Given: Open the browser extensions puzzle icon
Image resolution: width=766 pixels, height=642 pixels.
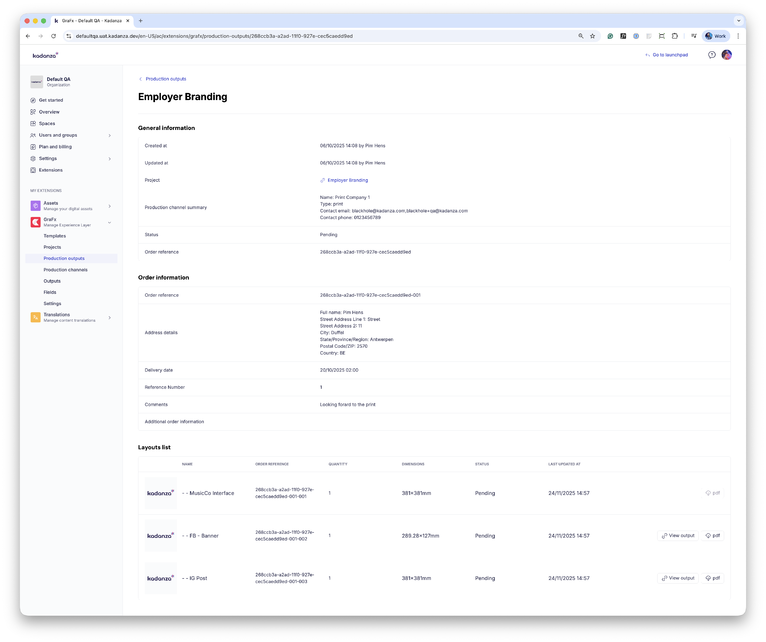Looking at the screenshot, I should [674, 36].
